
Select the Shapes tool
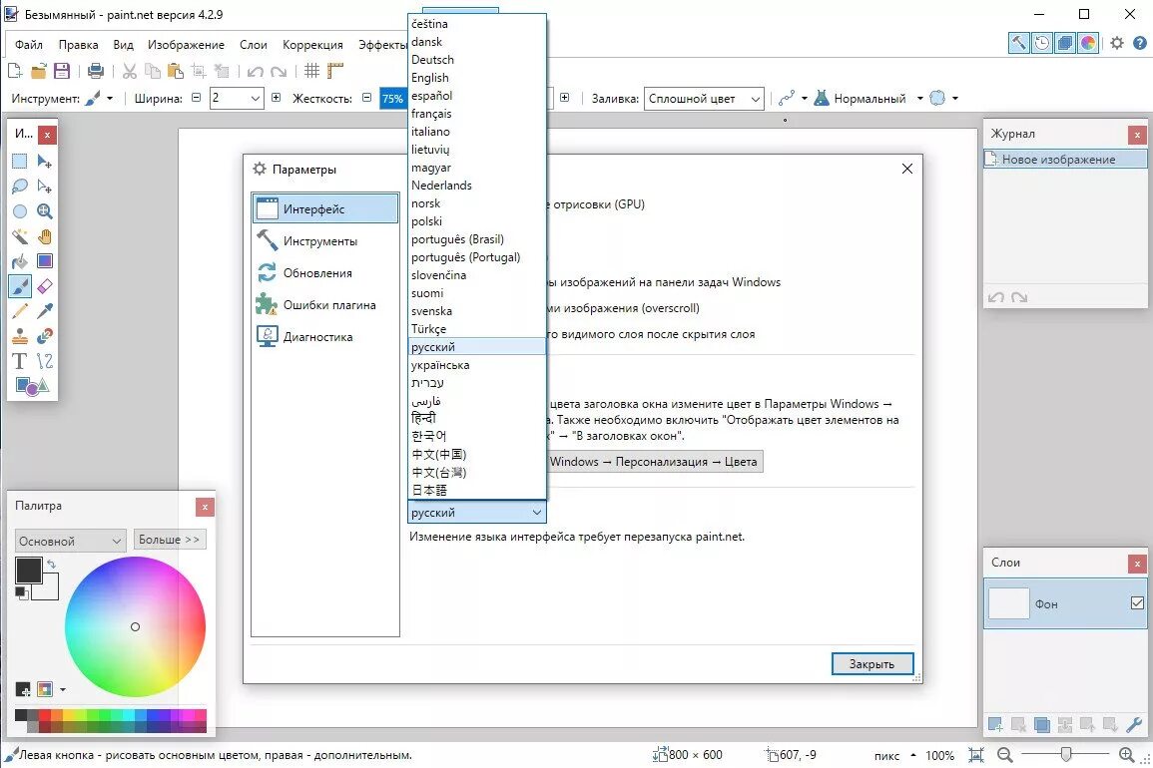pyautogui.click(x=32, y=386)
